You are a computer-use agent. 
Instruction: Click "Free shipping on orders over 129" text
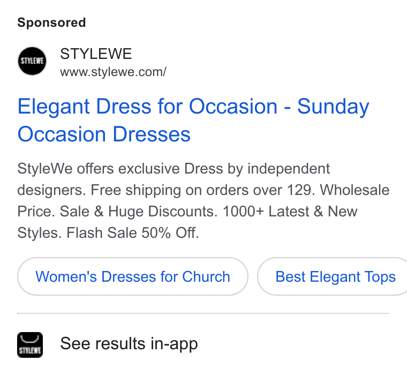pos(201,190)
